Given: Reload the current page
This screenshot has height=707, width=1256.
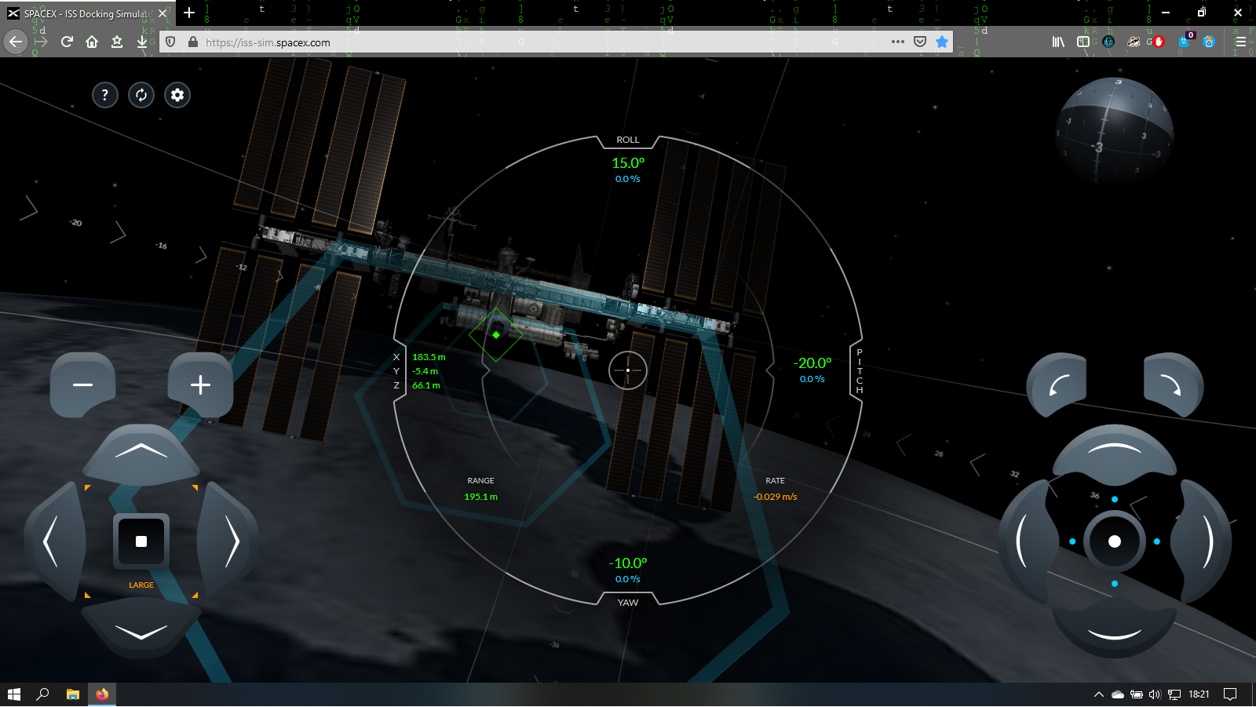Looking at the screenshot, I should [67, 42].
